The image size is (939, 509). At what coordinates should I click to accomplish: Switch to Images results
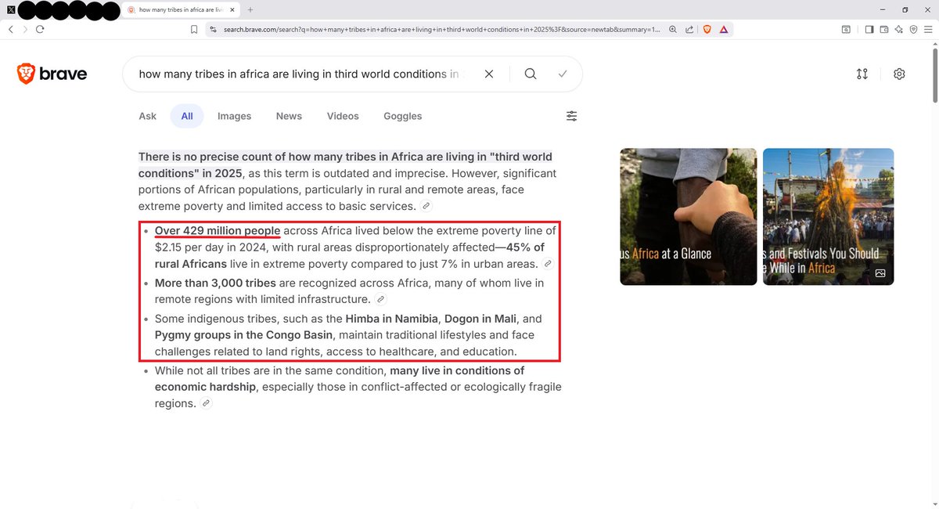235,116
